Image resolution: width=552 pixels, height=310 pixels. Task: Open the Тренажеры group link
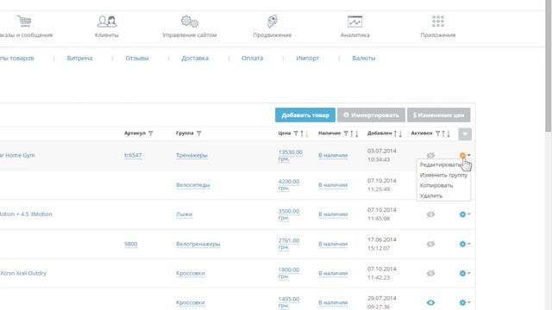(x=191, y=155)
